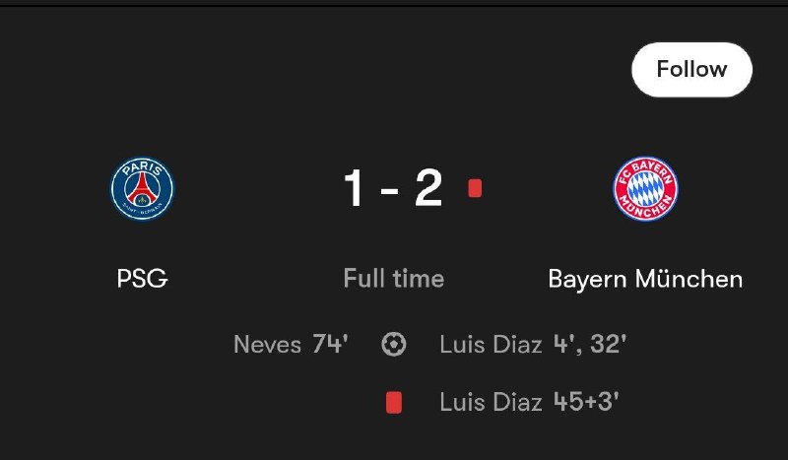Open the PSG team name link
788x460 pixels.
(x=142, y=279)
